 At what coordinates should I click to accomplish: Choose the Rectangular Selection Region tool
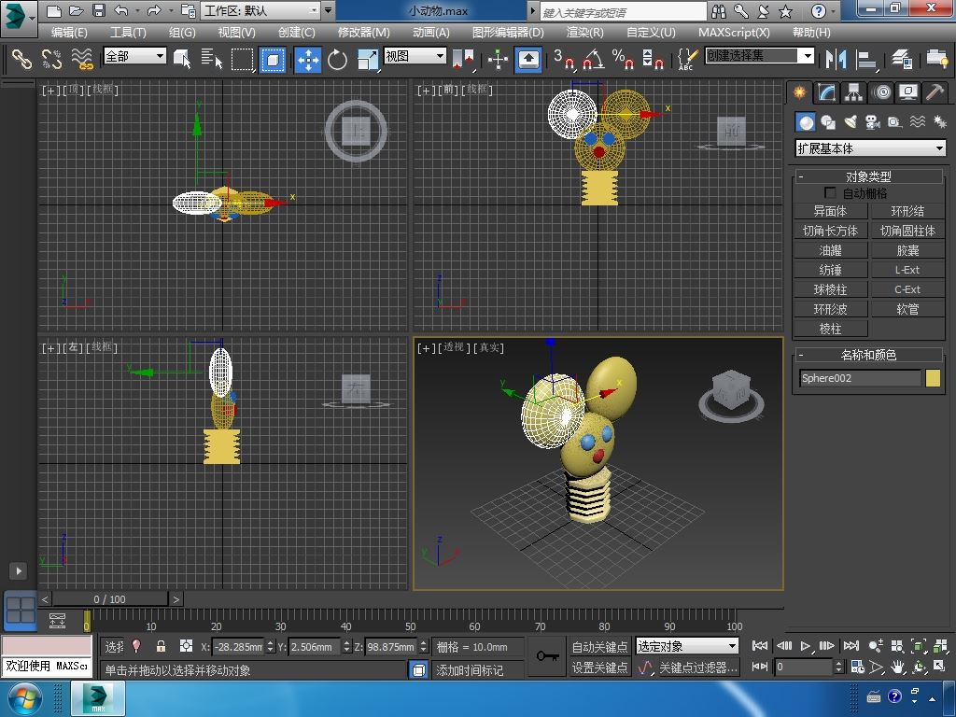[243, 59]
